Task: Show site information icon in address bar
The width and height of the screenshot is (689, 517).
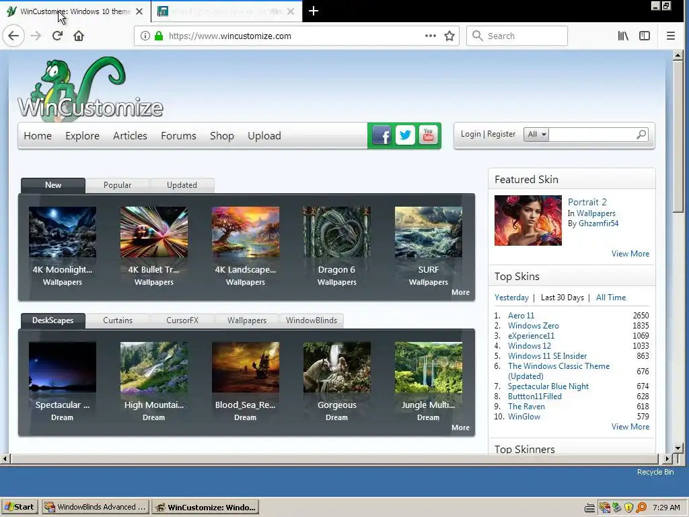Action: (x=145, y=36)
